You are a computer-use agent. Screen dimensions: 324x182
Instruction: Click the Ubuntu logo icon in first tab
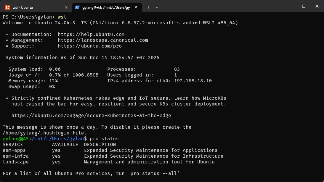pyautogui.click(x=7, y=7)
